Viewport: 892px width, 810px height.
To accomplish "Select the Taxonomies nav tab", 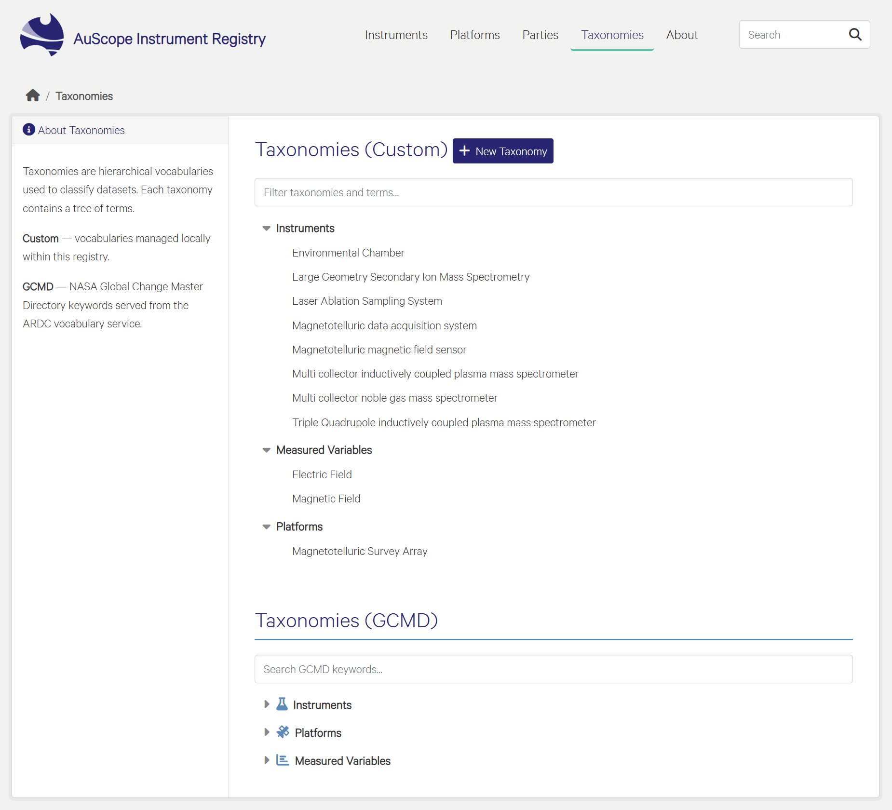I will (x=612, y=35).
